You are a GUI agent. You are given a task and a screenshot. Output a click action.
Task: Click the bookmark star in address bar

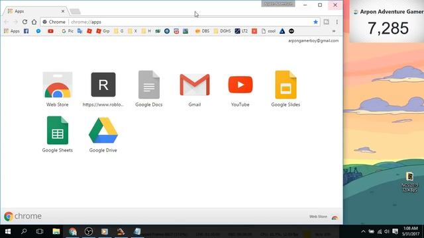(x=315, y=22)
